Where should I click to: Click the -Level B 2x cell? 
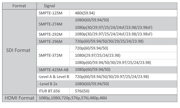[53, 84]
